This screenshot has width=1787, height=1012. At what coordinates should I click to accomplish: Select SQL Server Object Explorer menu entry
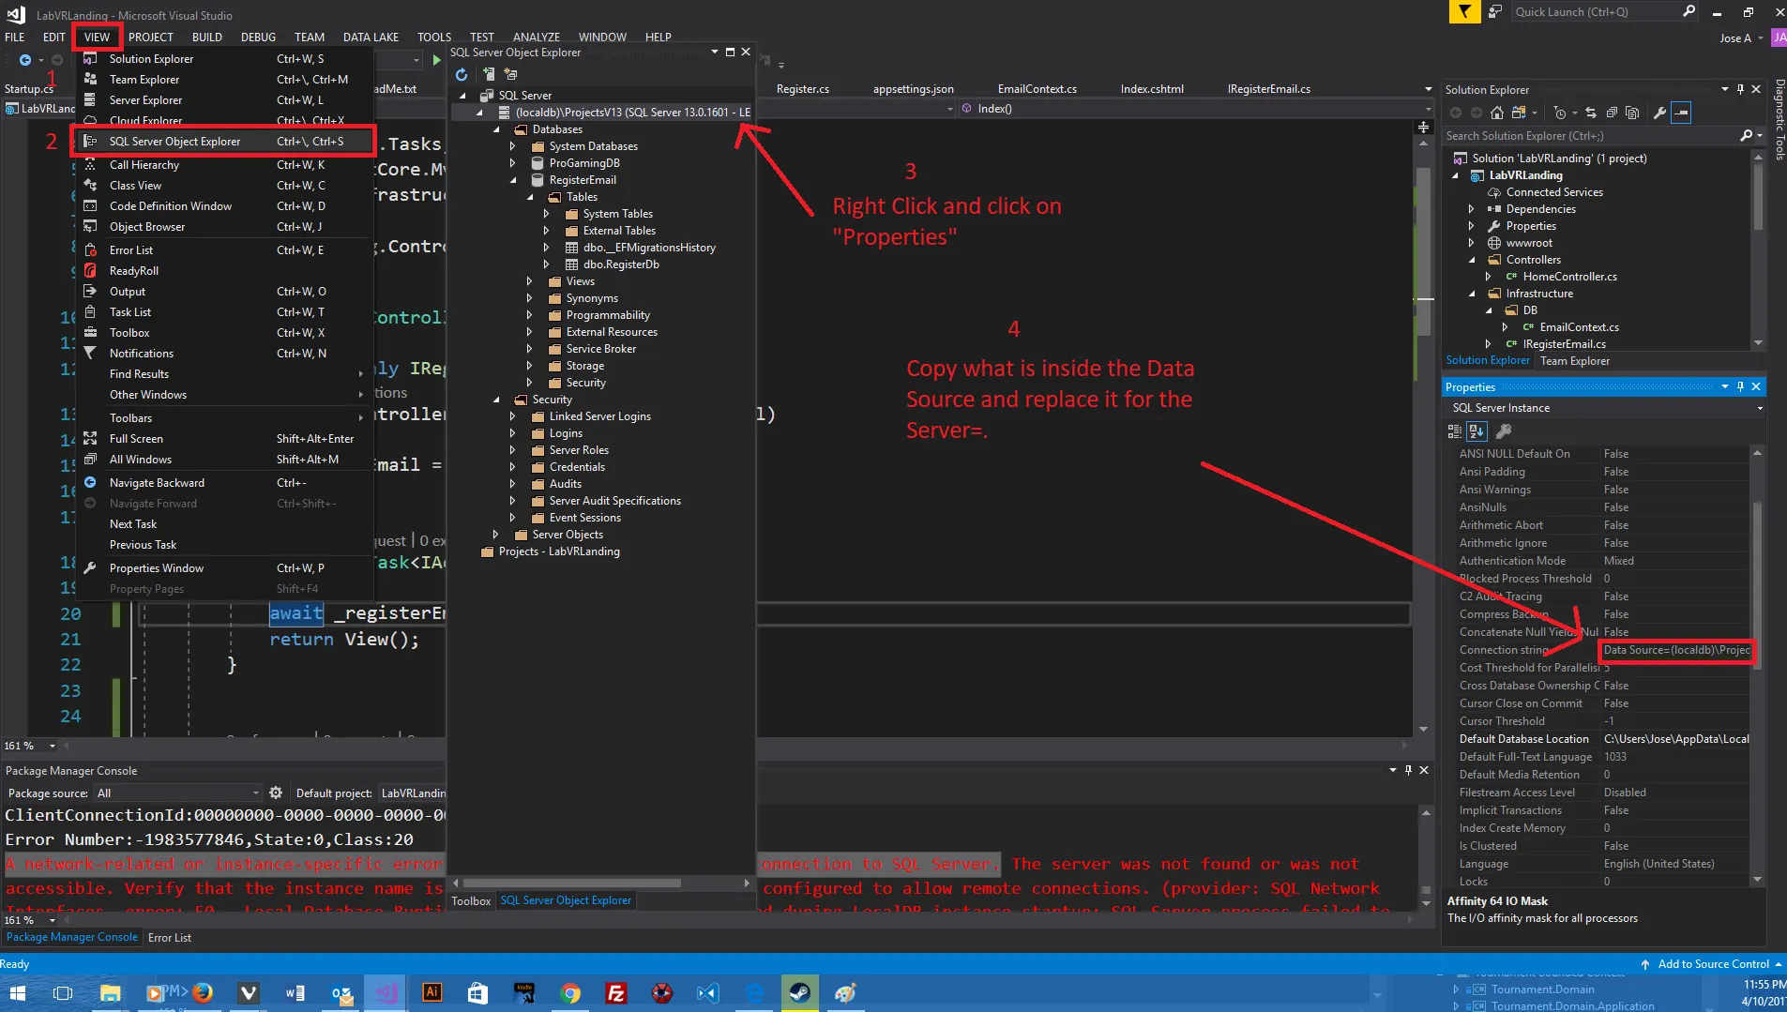pyautogui.click(x=223, y=141)
